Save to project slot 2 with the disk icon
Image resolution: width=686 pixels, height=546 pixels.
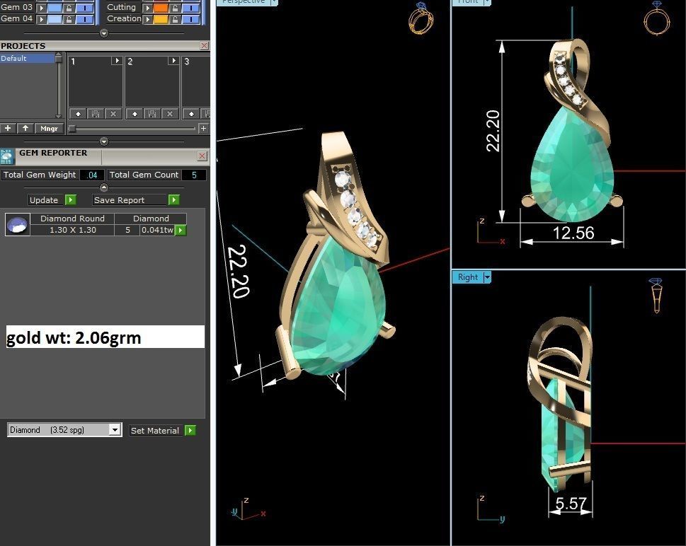pos(152,114)
